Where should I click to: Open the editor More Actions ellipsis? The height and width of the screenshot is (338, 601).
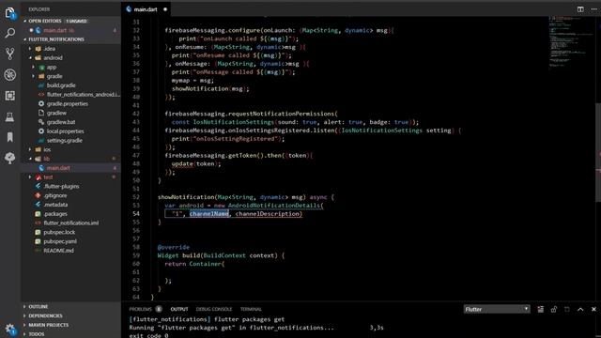click(593, 9)
